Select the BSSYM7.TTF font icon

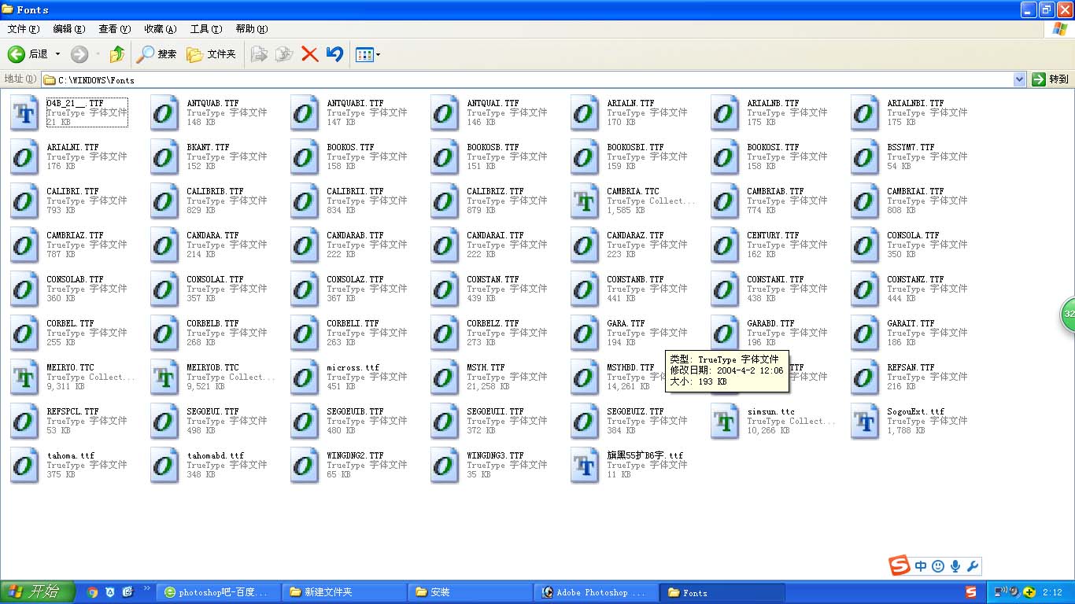tap(865, 157)
